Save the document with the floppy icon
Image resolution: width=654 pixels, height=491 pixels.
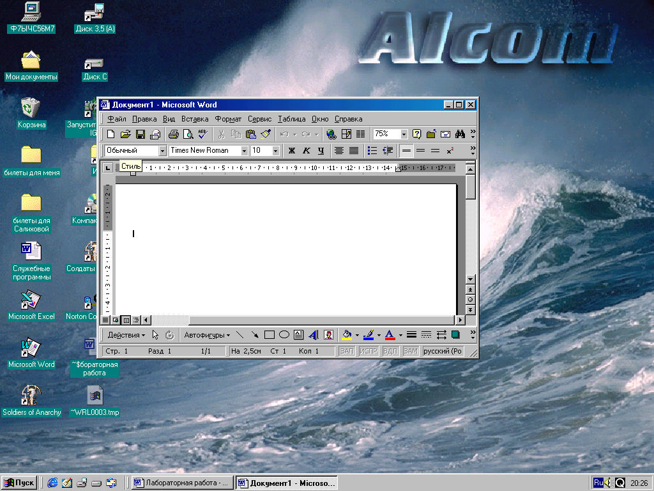coord(141,134)
